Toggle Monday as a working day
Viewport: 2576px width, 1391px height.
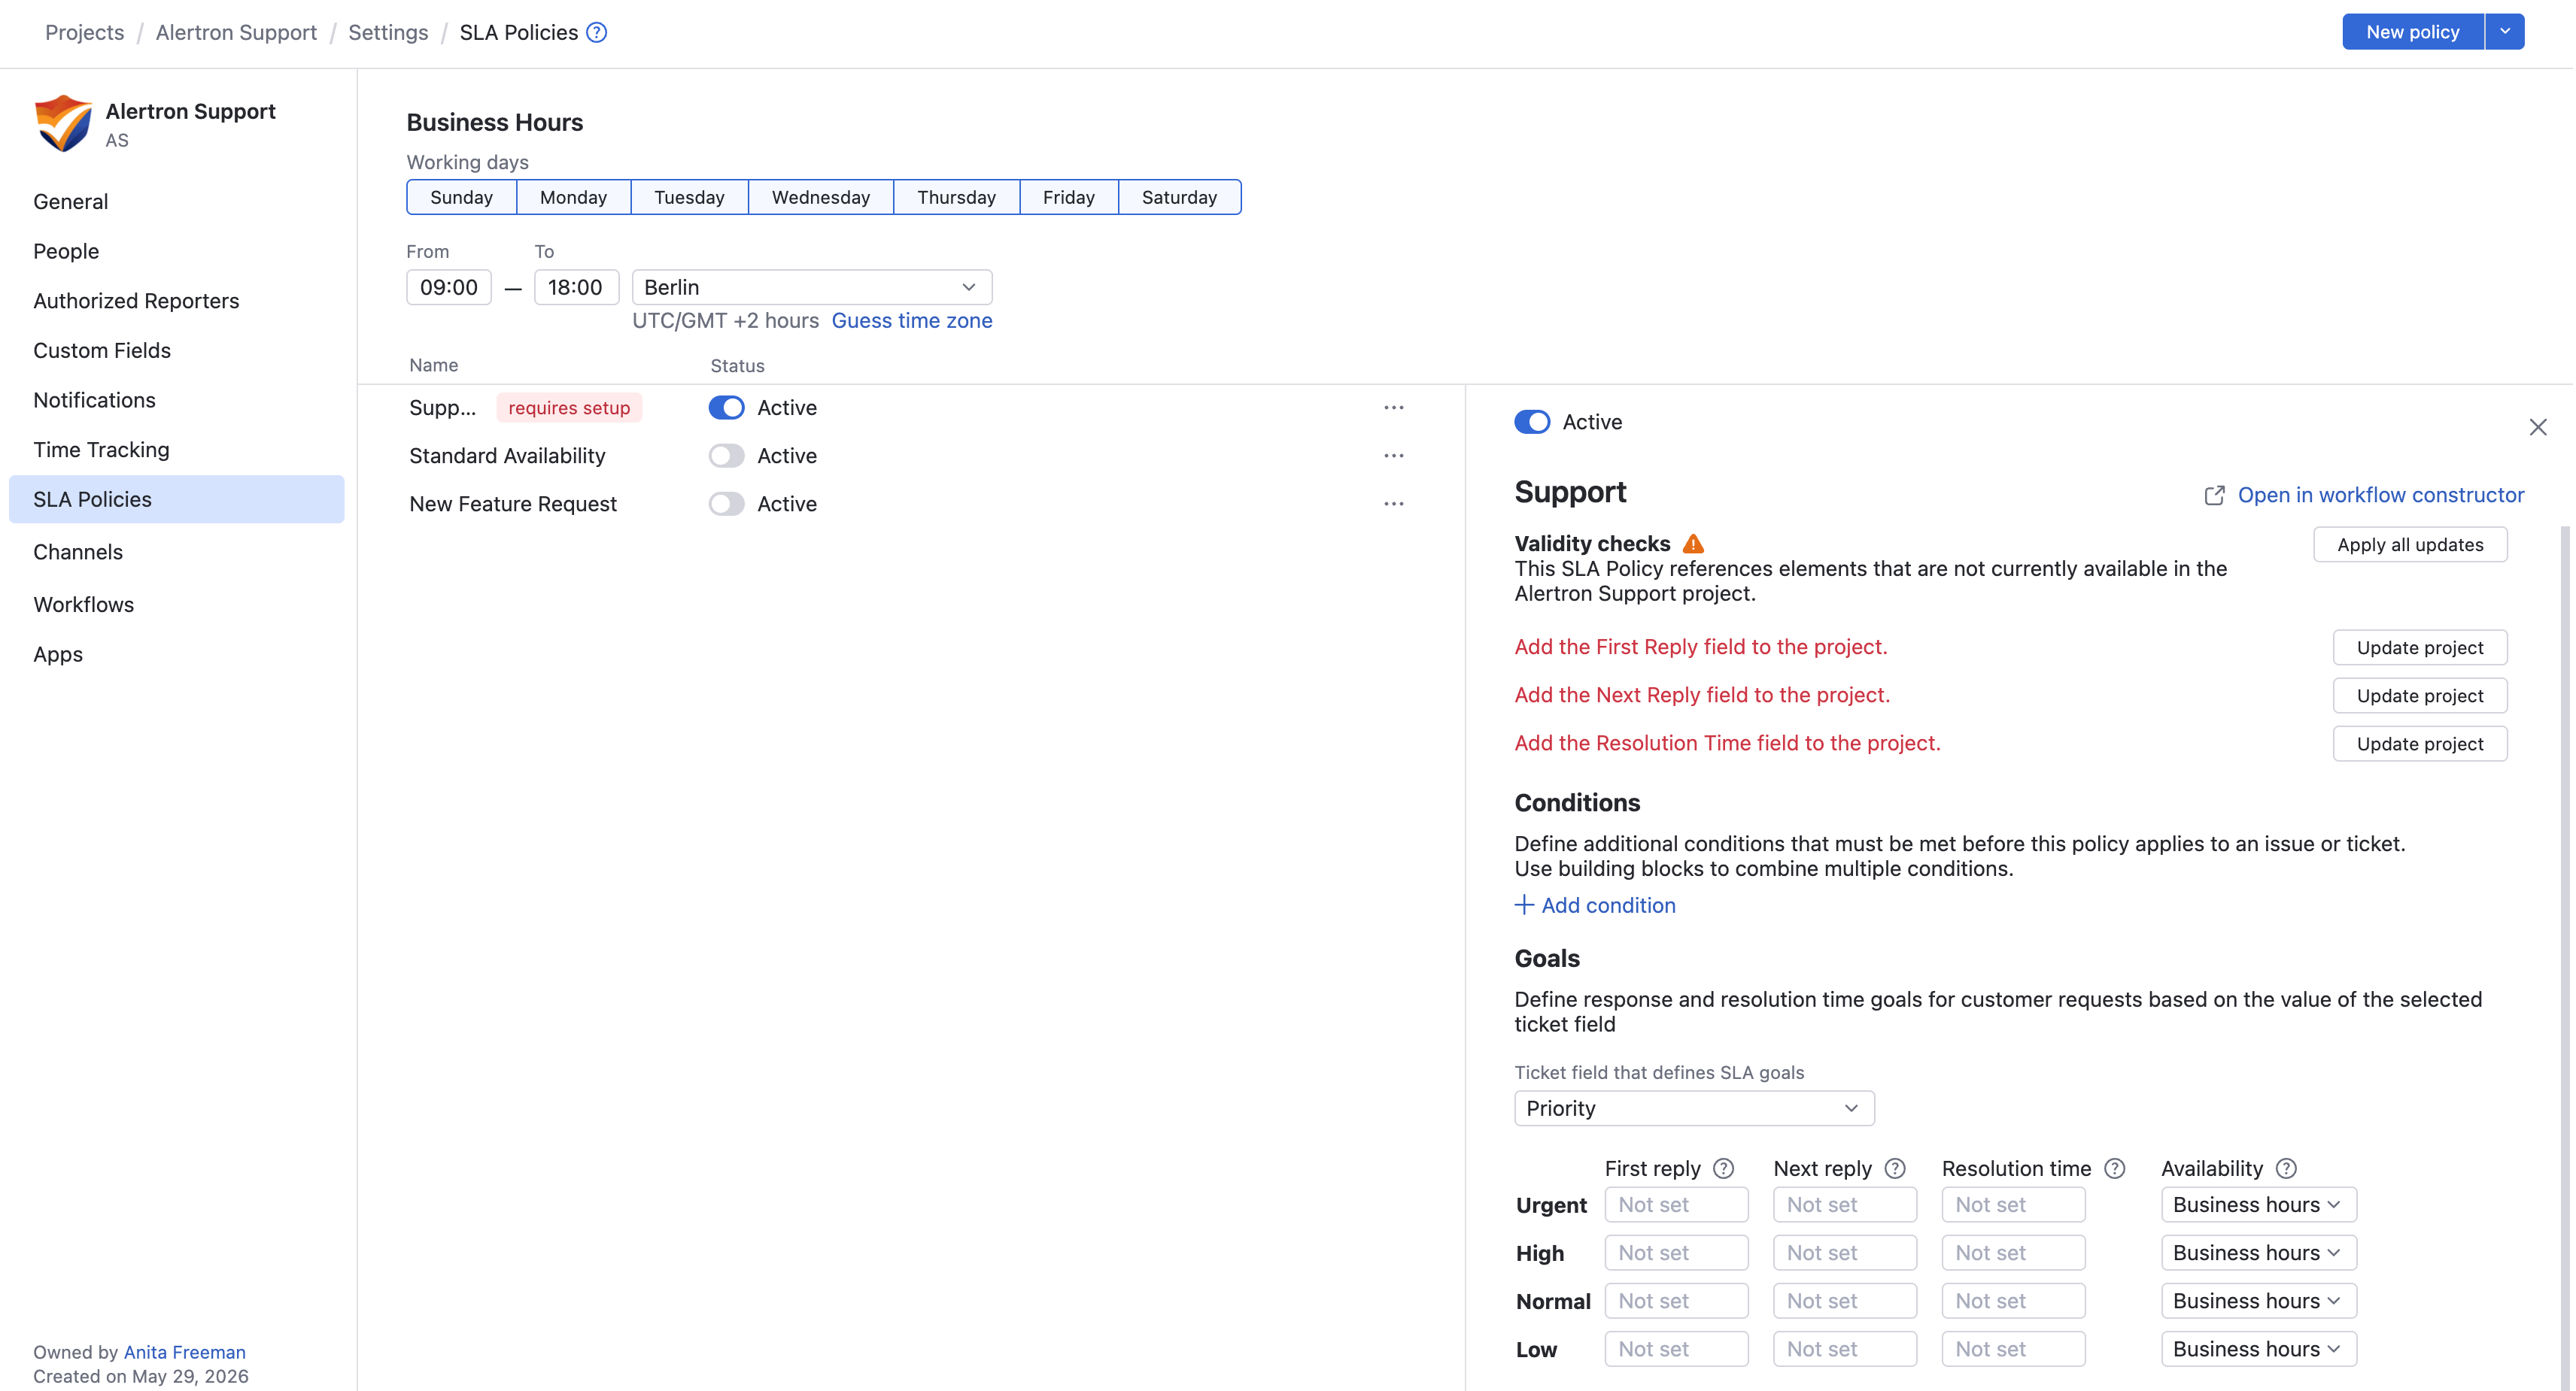pos(573,197)
